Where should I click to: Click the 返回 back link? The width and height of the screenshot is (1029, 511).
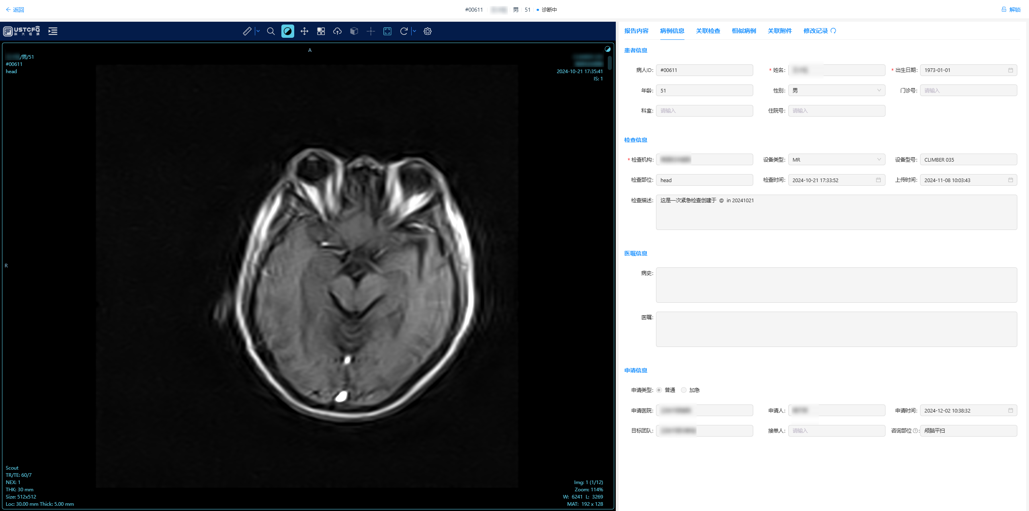15,10
